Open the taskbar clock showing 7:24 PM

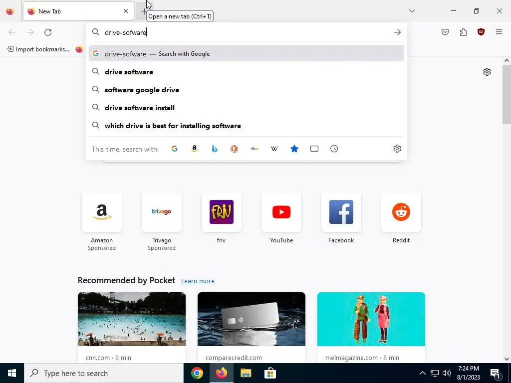click(468, 373)
